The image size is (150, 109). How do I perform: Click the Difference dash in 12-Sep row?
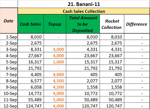coord(137,106)
